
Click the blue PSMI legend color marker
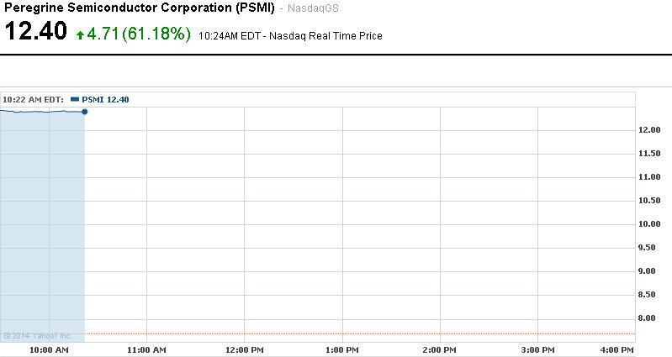[x=74, y=99]
